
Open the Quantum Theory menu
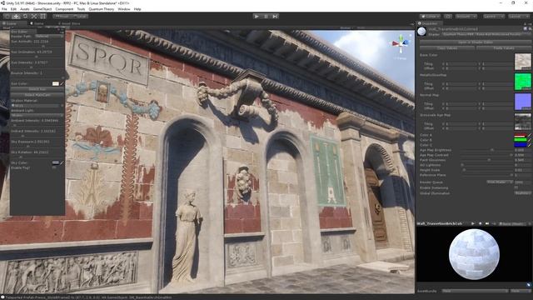tap(102, 9)
